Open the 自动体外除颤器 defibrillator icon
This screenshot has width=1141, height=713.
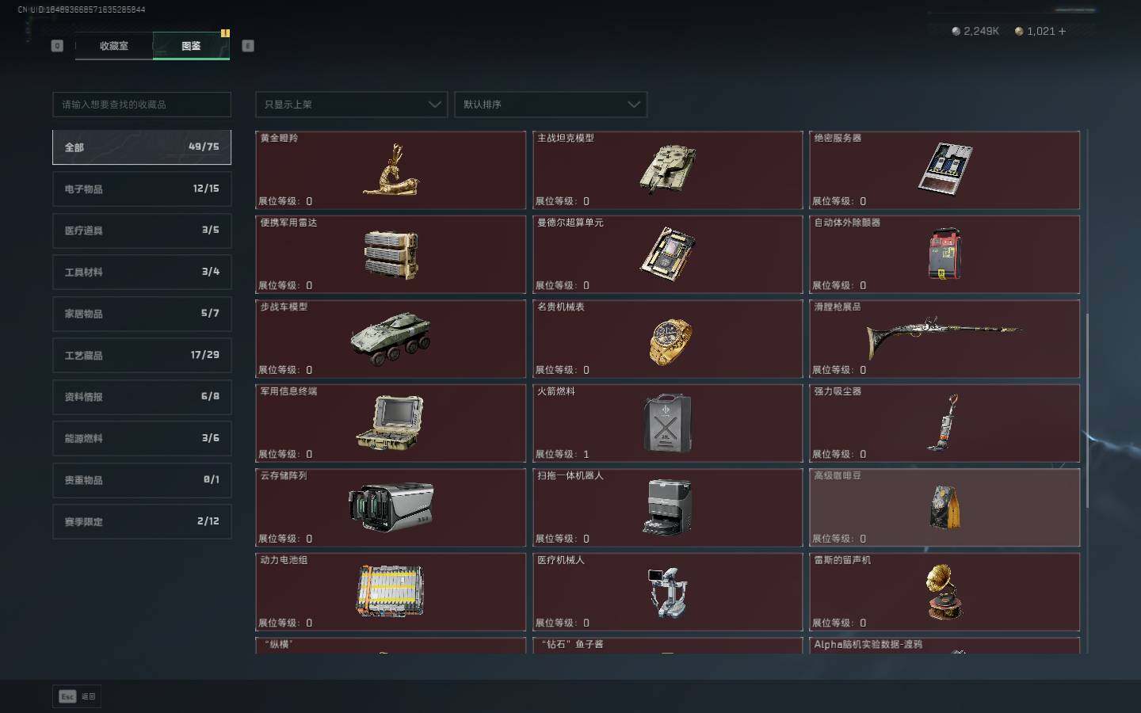click(x=944, y=254)
